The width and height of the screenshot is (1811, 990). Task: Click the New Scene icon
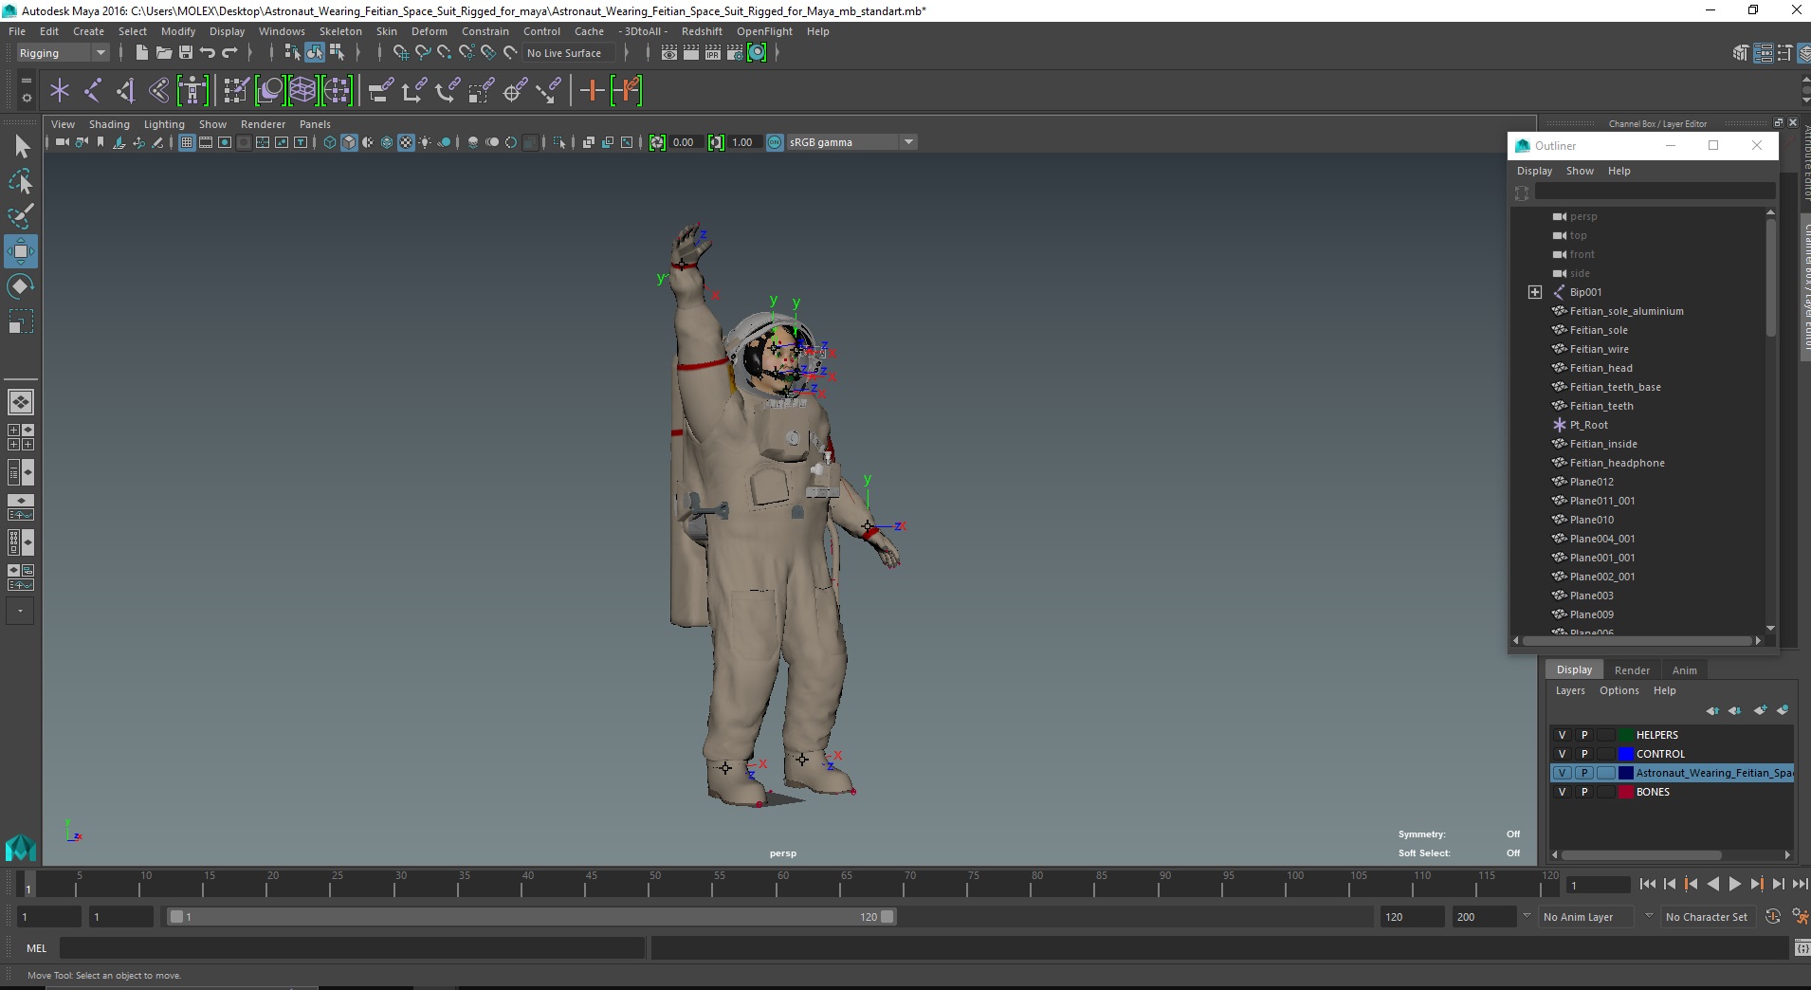click(141, 53)
